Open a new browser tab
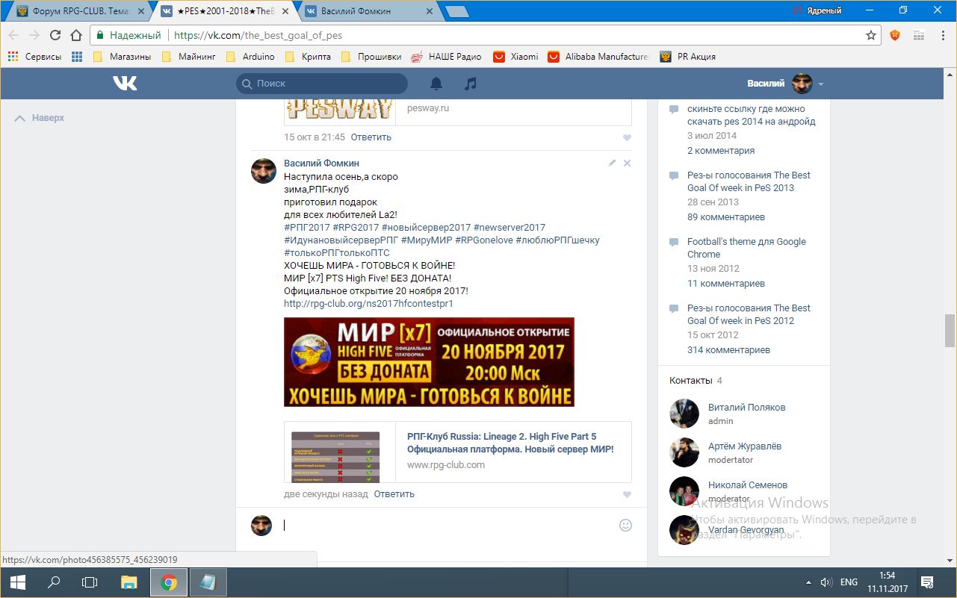 pos(456,11)
